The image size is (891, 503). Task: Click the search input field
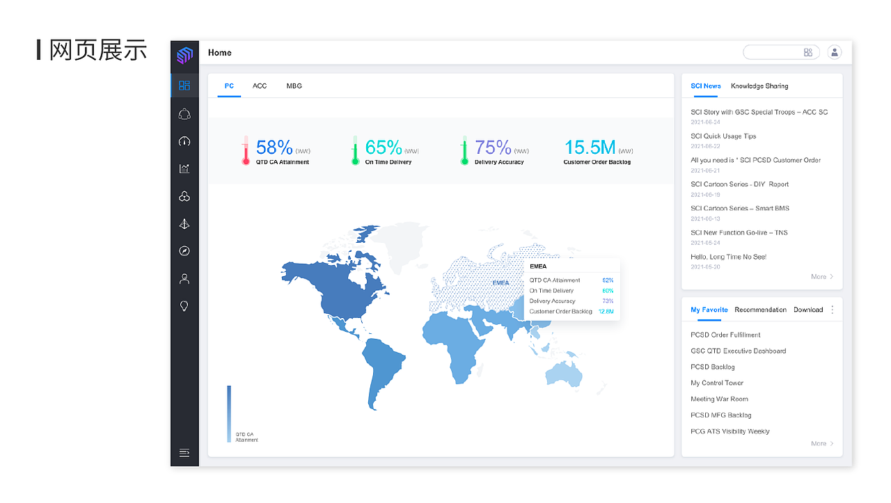[781, 52]
